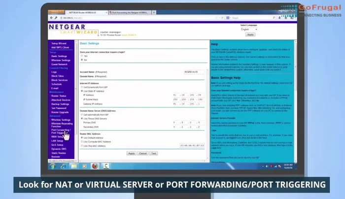Image resolution: width=345 pixels, height=199 pixels.
Task: Open Basic Settings in sidebar
Action: [x=59, y=56]
